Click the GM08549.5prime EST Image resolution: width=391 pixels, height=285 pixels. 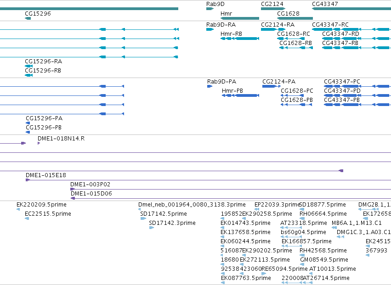point(302,264)
